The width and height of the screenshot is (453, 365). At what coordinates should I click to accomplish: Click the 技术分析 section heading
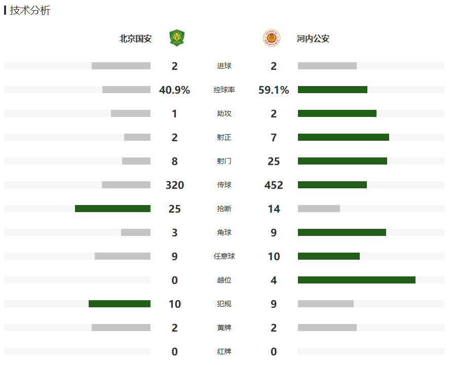click(x=30, y=11)
